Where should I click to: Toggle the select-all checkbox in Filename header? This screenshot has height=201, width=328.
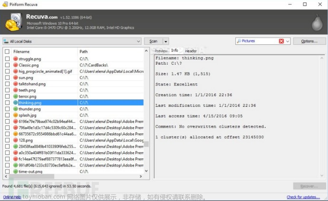(x=7, y=51)
